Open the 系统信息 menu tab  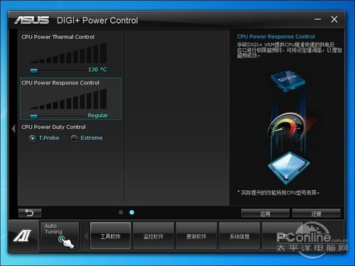click(239, 236)
